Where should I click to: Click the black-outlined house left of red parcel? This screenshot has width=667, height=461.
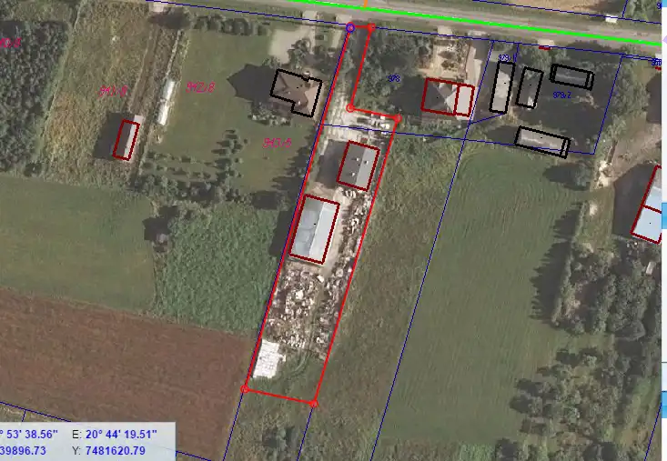296,92
